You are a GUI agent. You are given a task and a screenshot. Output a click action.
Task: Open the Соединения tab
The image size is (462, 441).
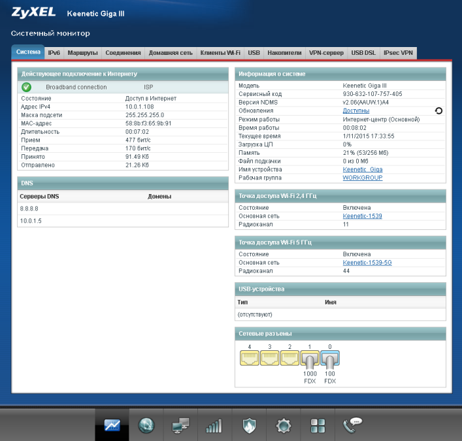point(123,53)
